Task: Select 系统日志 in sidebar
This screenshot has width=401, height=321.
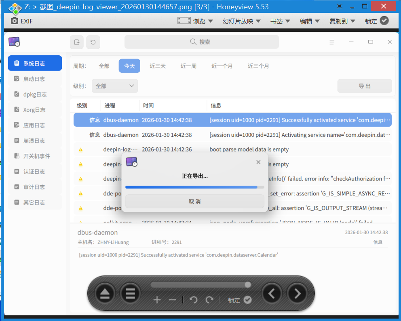Action: pyautogui.click(x=35, y=63)
